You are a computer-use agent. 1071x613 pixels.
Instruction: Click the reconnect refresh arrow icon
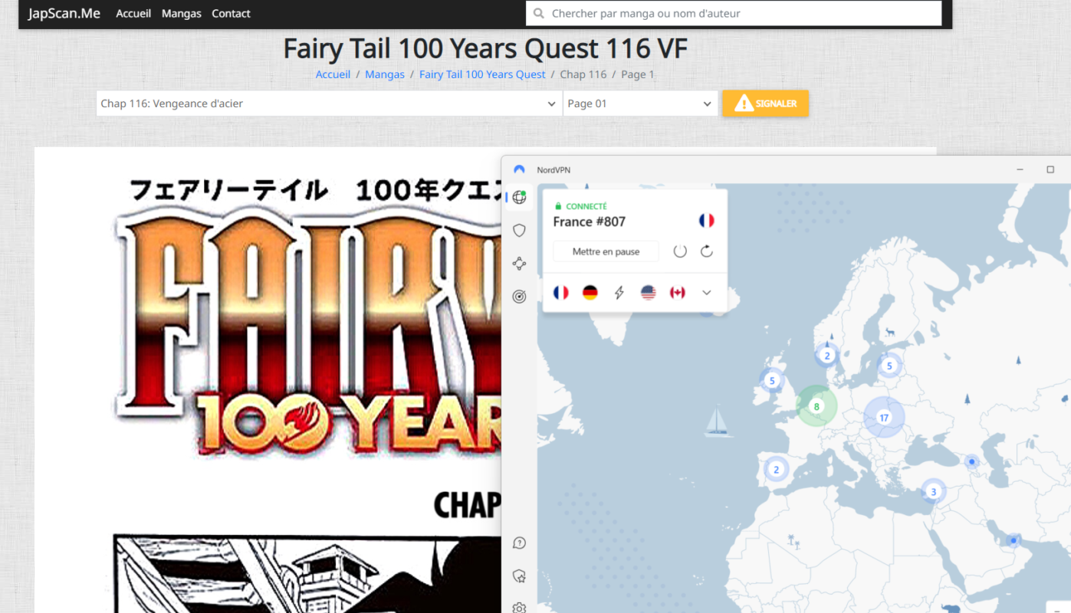[707, 251]
